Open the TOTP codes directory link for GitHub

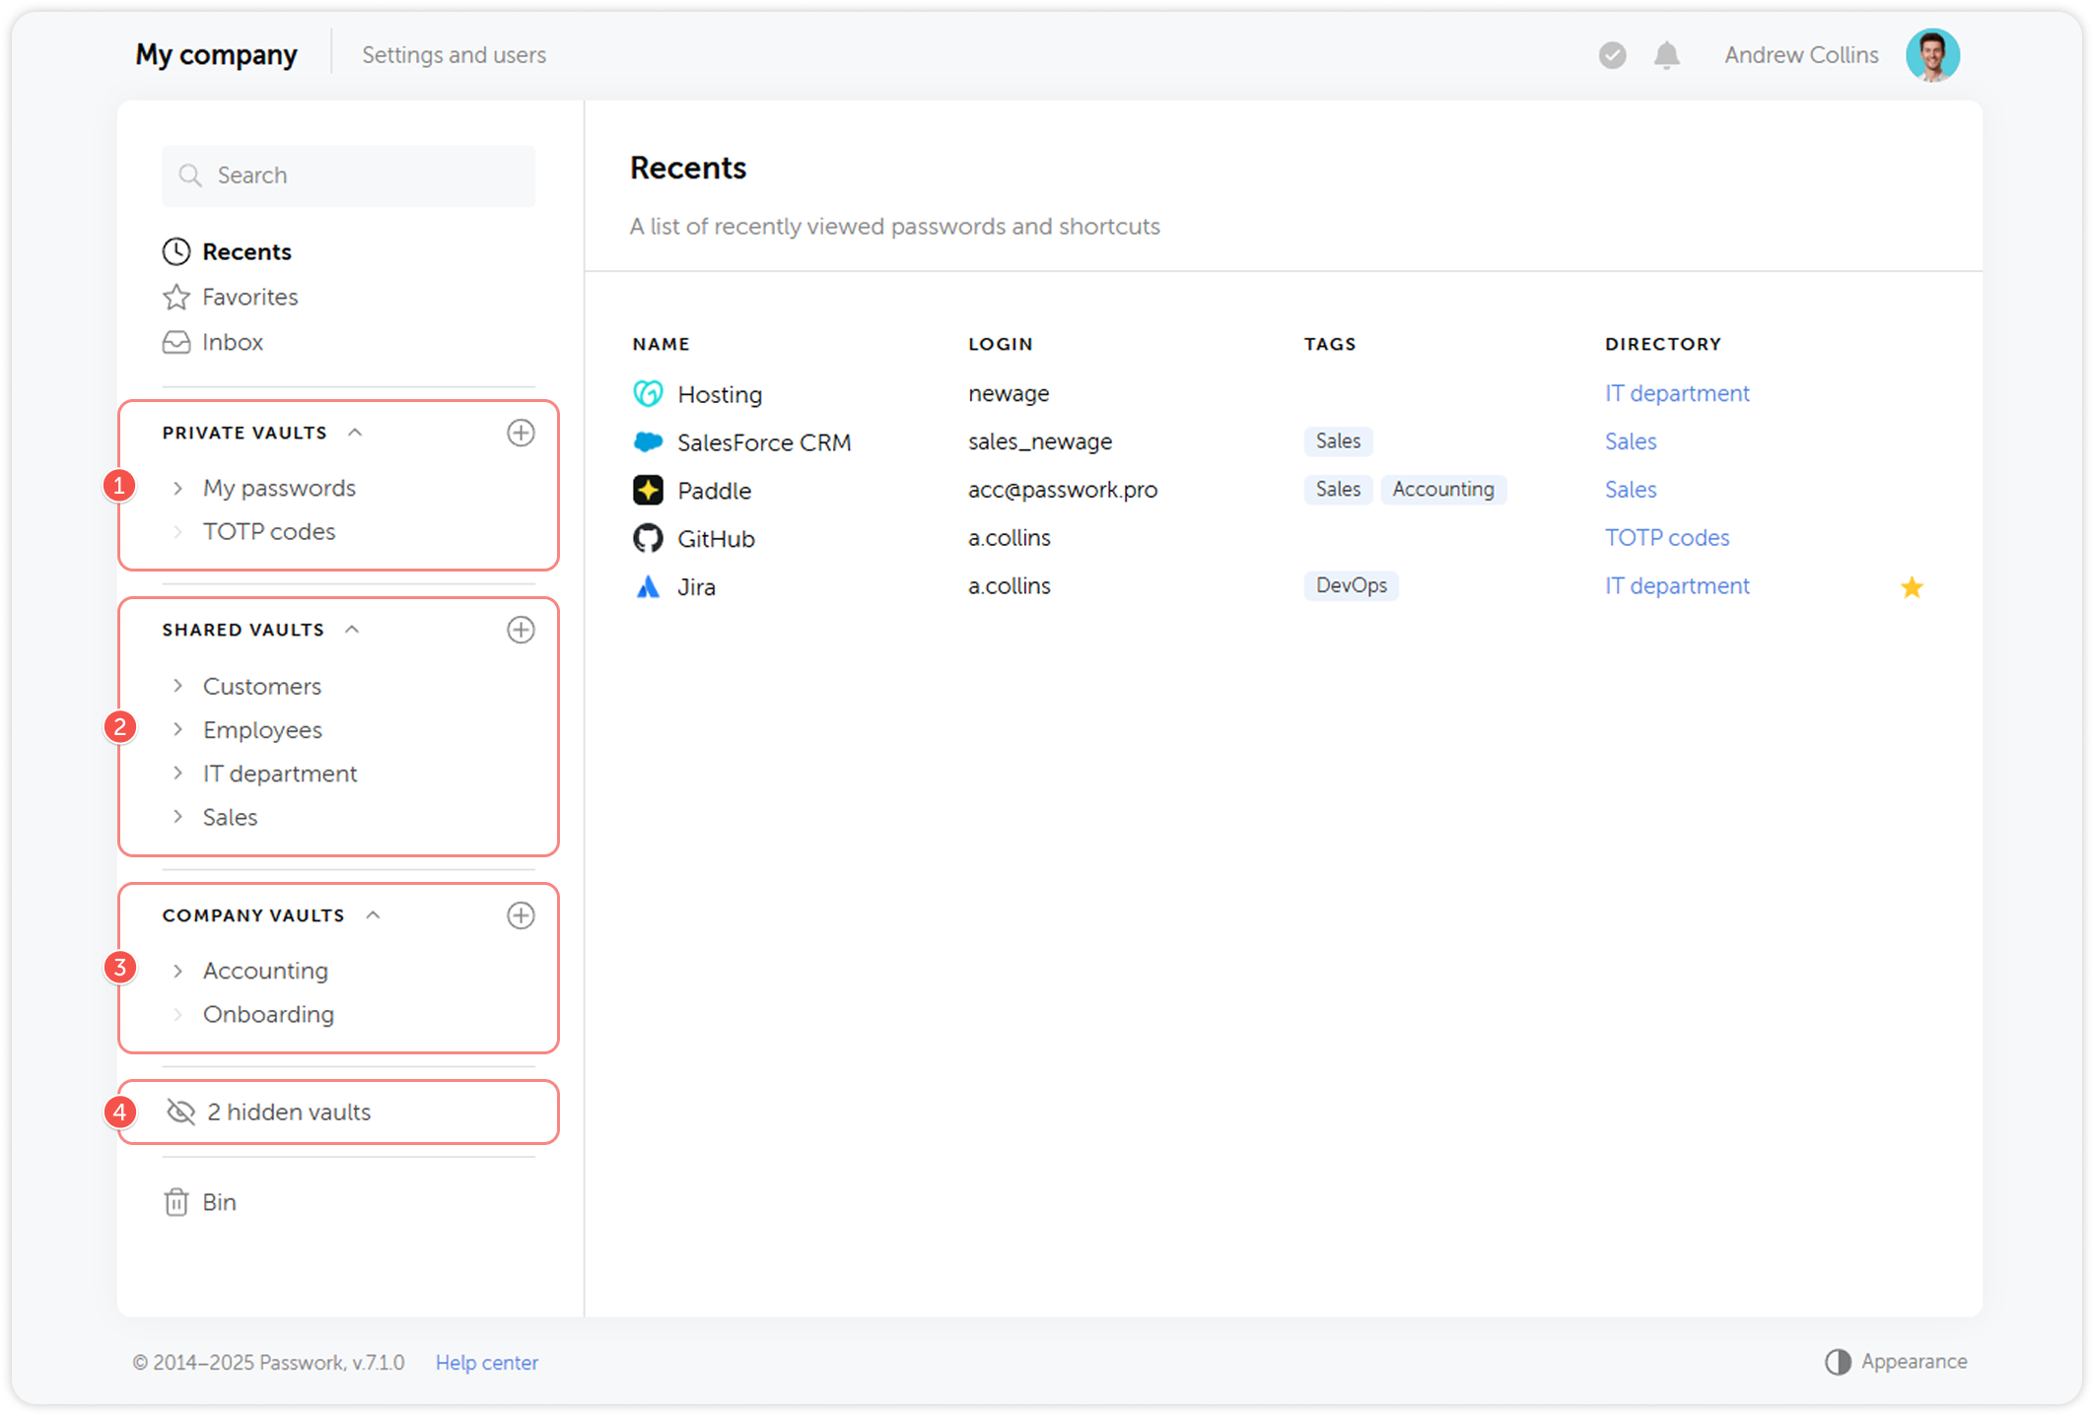1666,538
